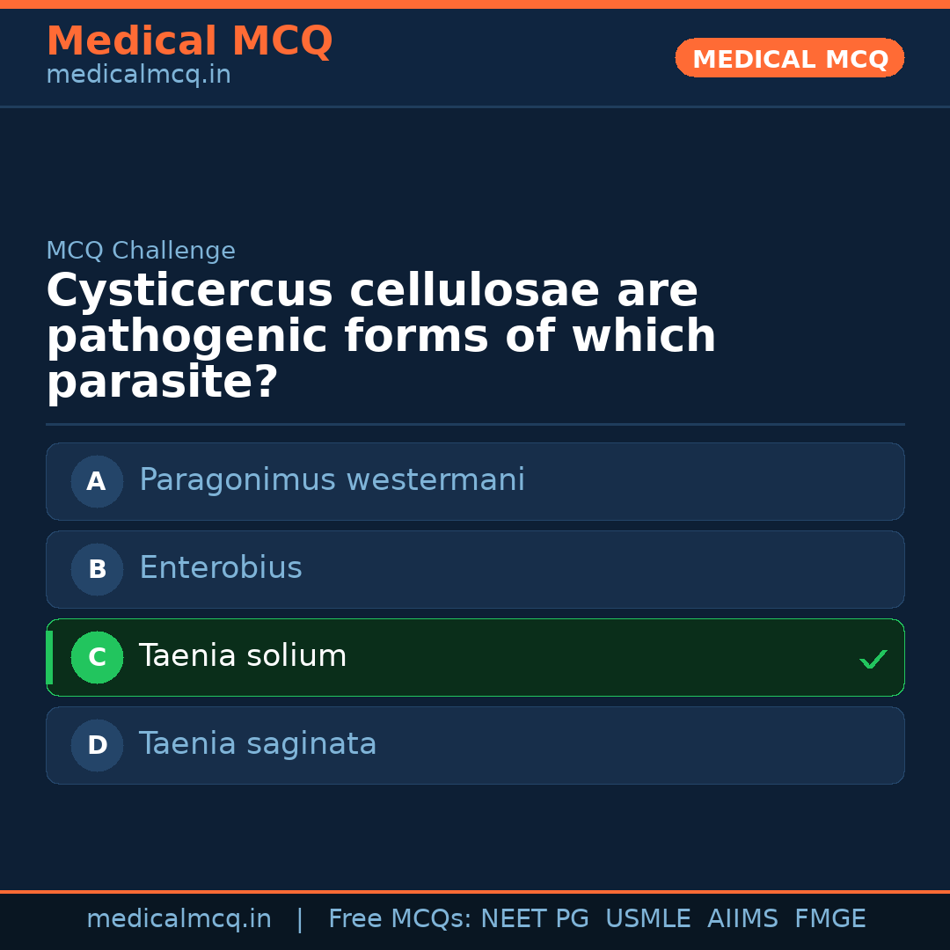The image size is (950, 950).
Task: Click the circular 'D' badge icon
Action: point(97,745)
